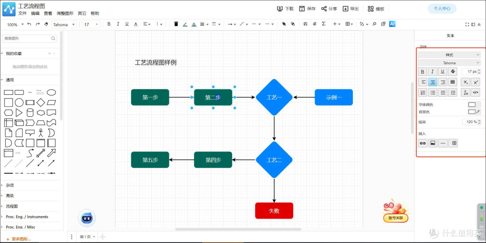Click the pin icon in the toolbar
Image resolution: width=486 pixels, height=243 pixels.
[x=374, y=24]
